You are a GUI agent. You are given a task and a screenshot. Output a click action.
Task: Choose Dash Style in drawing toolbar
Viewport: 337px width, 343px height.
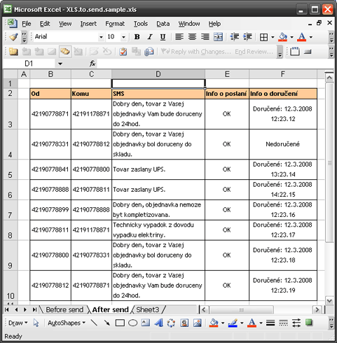click(x=283, y=323)
